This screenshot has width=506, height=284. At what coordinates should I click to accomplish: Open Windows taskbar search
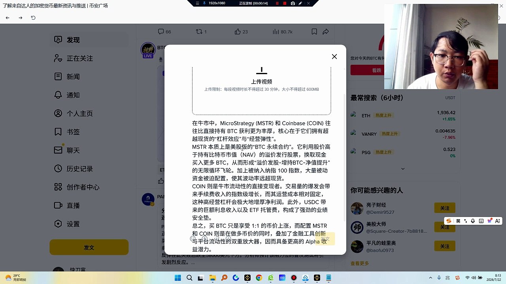(x=189, y=278)
